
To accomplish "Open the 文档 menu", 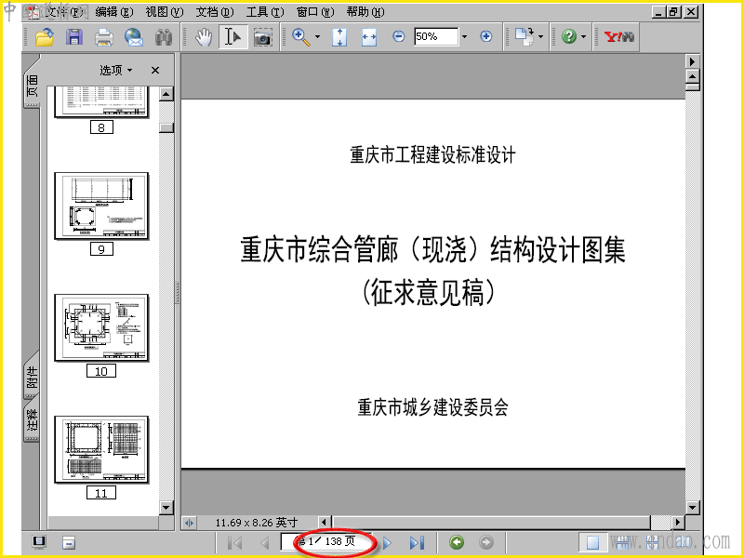I will click(x=215, y=12).
